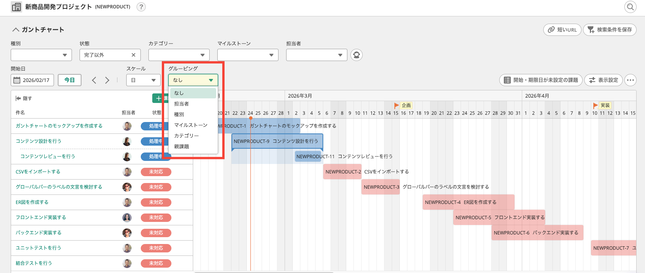
Task: Click the NEWPRODUCT-11 gantt bar
Action: [x=308, y=156]
